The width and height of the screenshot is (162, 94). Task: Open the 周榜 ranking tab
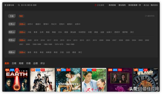(21, 63)
